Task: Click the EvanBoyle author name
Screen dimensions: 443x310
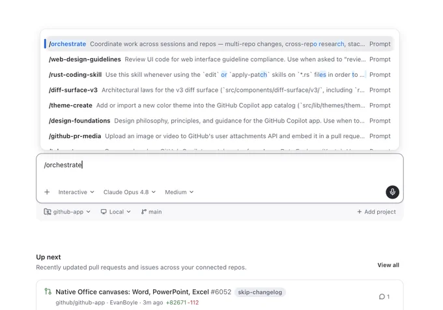Action: 124,302
